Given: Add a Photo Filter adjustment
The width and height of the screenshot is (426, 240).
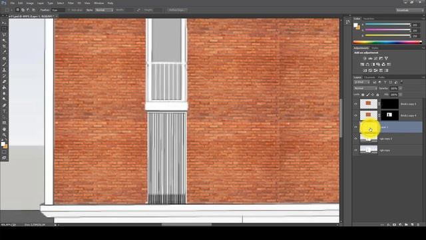Looking at the screenshot, I should 378,65.
